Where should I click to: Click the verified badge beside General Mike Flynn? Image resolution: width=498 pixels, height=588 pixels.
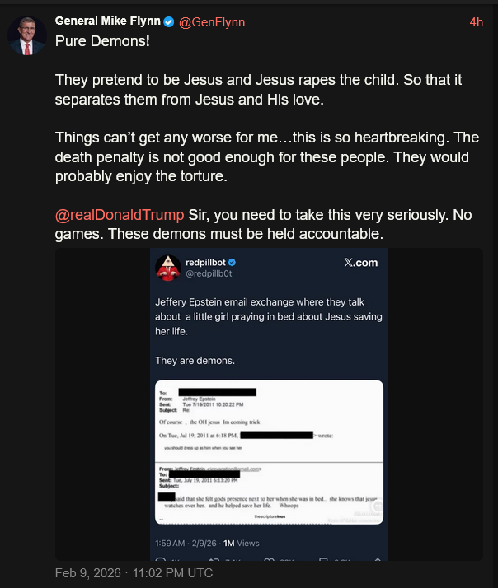[169, 21]
